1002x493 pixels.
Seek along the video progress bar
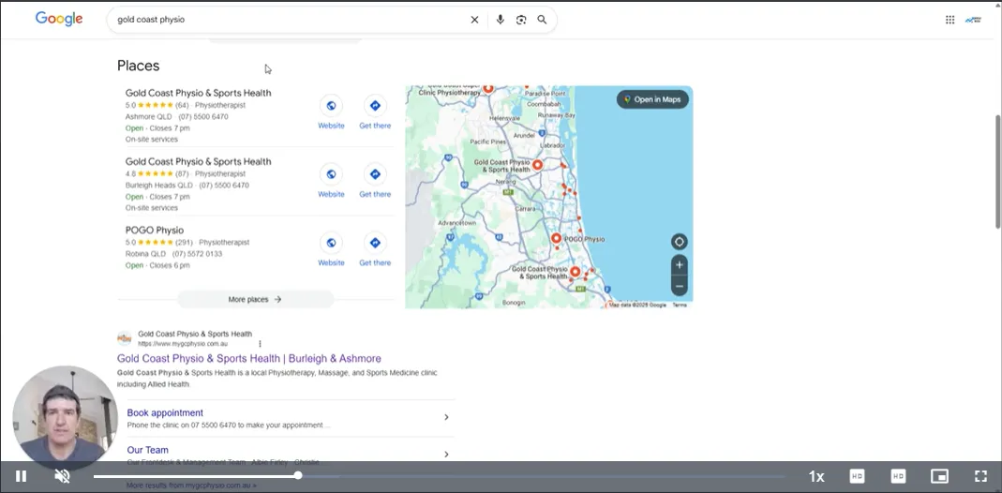pos(439,476)
